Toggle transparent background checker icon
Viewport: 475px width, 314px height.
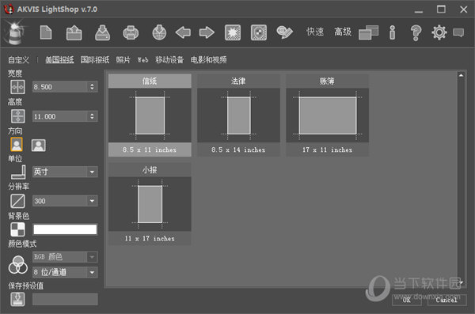(18, 229)
